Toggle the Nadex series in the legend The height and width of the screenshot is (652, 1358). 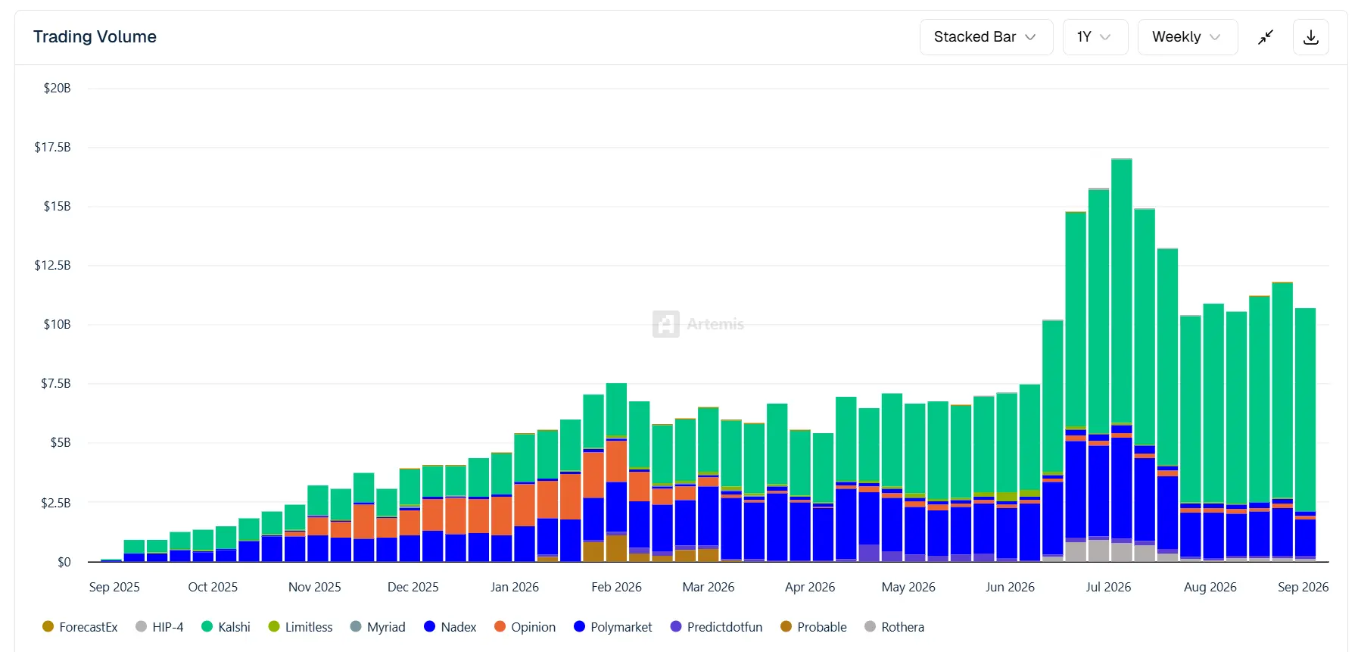coord(450,627)
